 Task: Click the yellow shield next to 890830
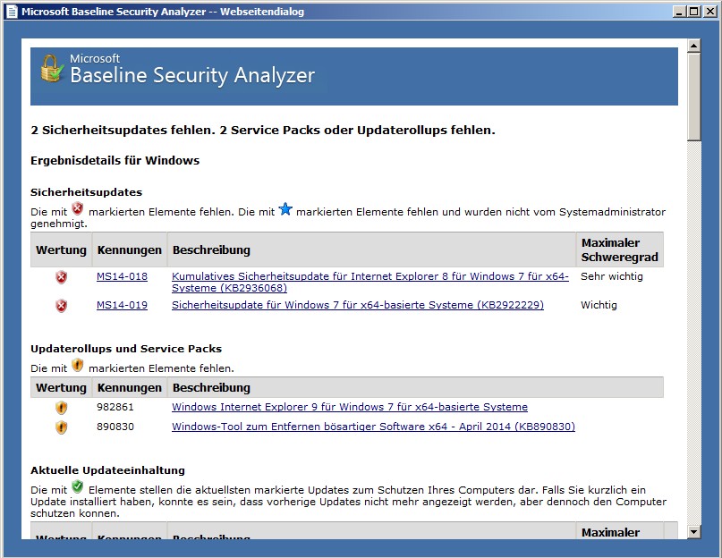coord(61,427)
